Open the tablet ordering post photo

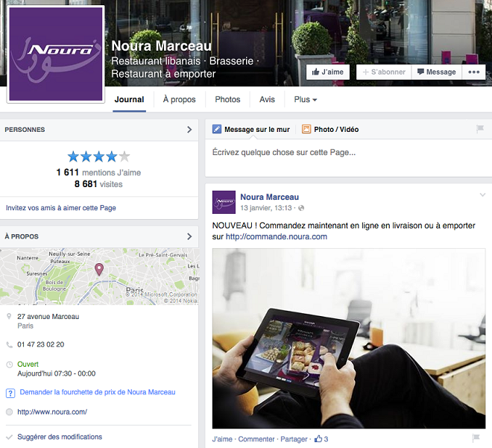click(349, 338)
